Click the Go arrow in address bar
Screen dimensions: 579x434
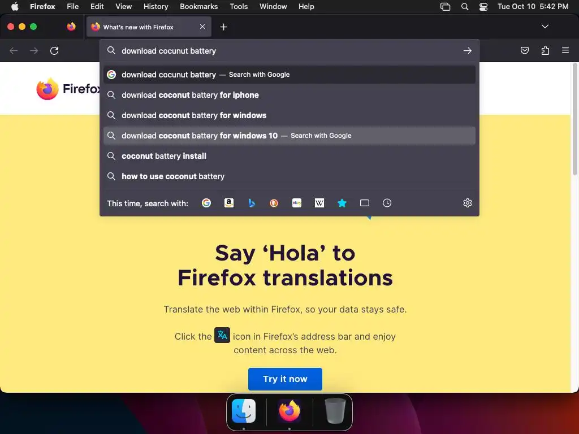point(468,50)
